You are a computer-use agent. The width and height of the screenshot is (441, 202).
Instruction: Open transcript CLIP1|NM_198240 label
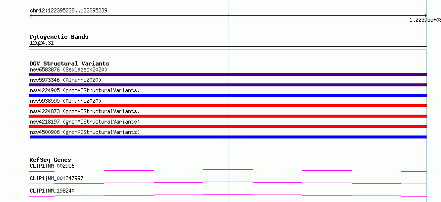pos(52,191)
